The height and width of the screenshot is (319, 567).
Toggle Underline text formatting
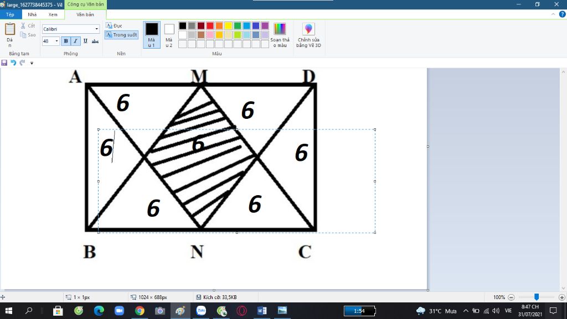point(85,41)
